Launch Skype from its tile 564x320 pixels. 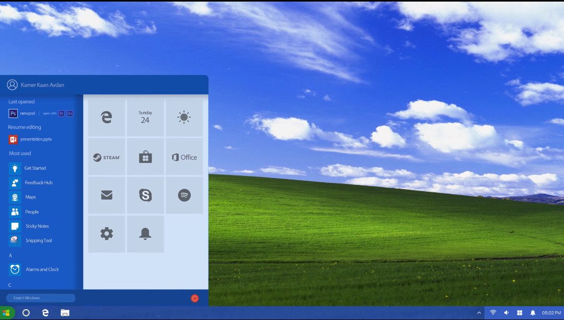click(x=145, y=195)
